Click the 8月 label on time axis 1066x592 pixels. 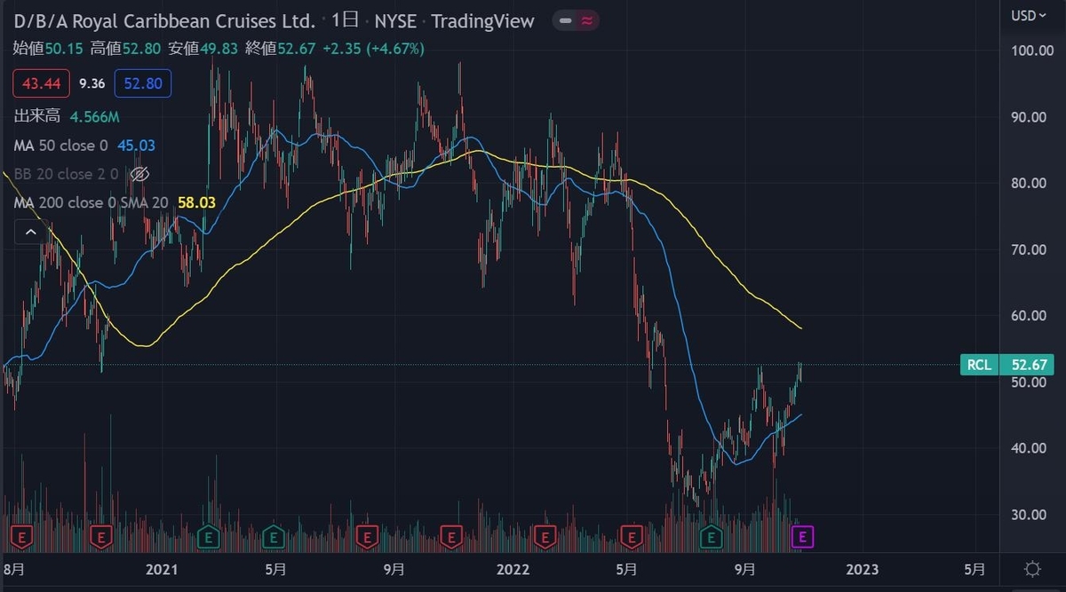coord(14,569)
